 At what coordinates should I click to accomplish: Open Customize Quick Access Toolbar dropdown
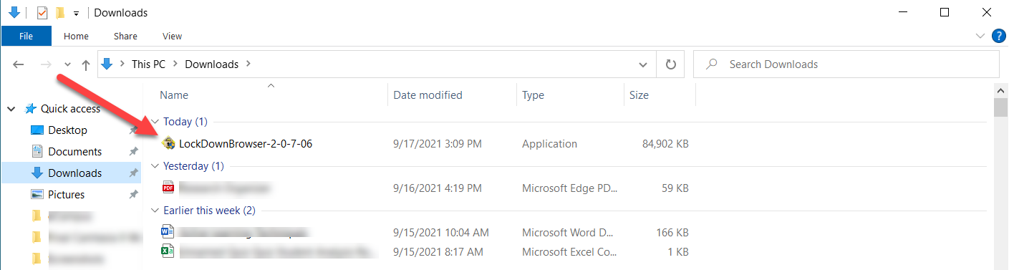point(76,13)
